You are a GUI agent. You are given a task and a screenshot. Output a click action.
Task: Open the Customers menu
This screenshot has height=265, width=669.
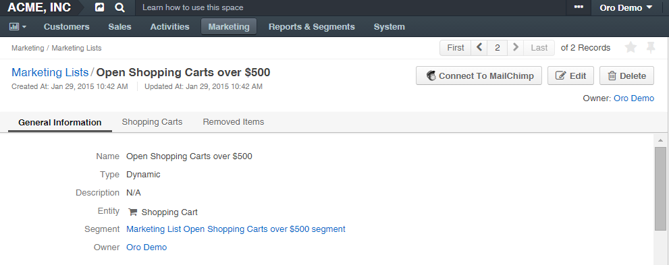tap(67, 27)
